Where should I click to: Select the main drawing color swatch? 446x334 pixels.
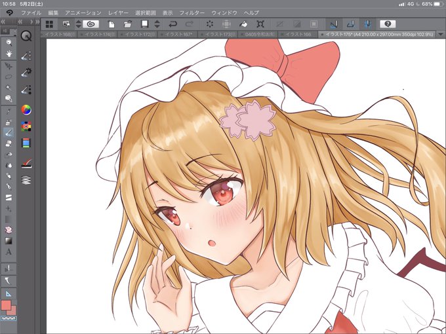6,305
